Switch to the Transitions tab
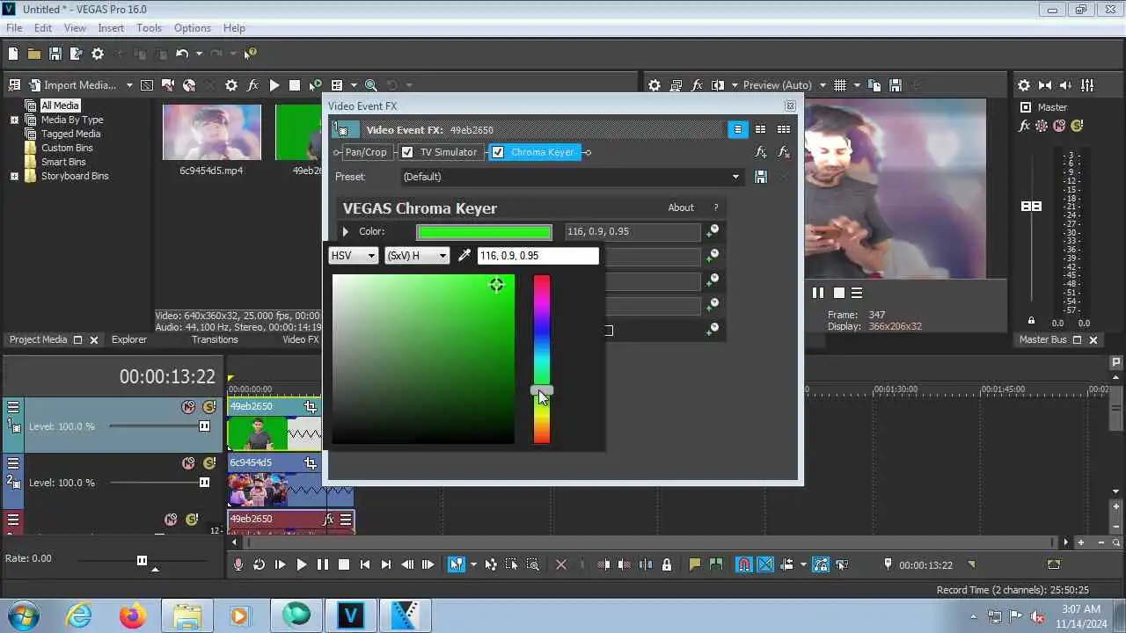The image size is (1126, 633). click(215, 339)
